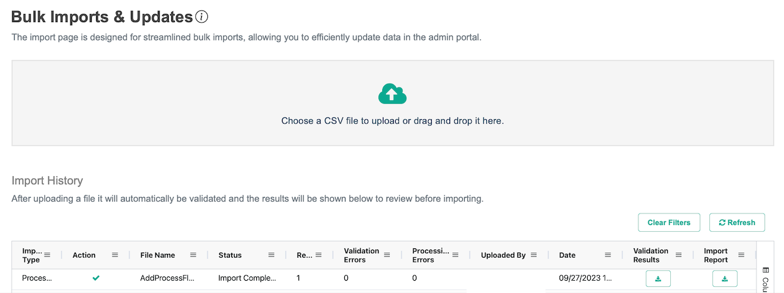Sort by the Date column header
Image resolution: width=784 pixels, height=293 pixels.
pos(567,255)
